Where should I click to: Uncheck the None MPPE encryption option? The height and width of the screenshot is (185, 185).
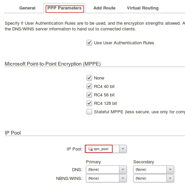click(89, 78)
